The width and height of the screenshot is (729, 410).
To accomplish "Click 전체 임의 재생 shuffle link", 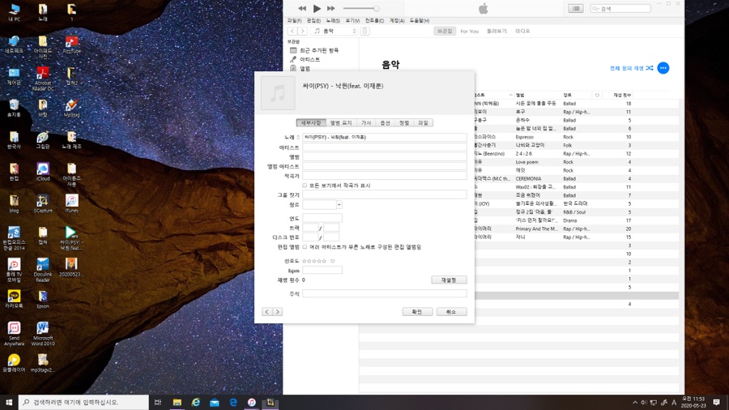I will 631,68.
